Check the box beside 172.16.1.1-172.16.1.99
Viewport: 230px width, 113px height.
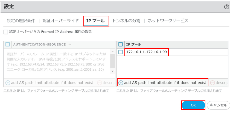[x=120, y=52]
